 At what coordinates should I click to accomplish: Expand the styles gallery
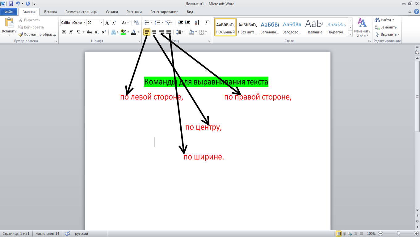(x=350, y=34)
